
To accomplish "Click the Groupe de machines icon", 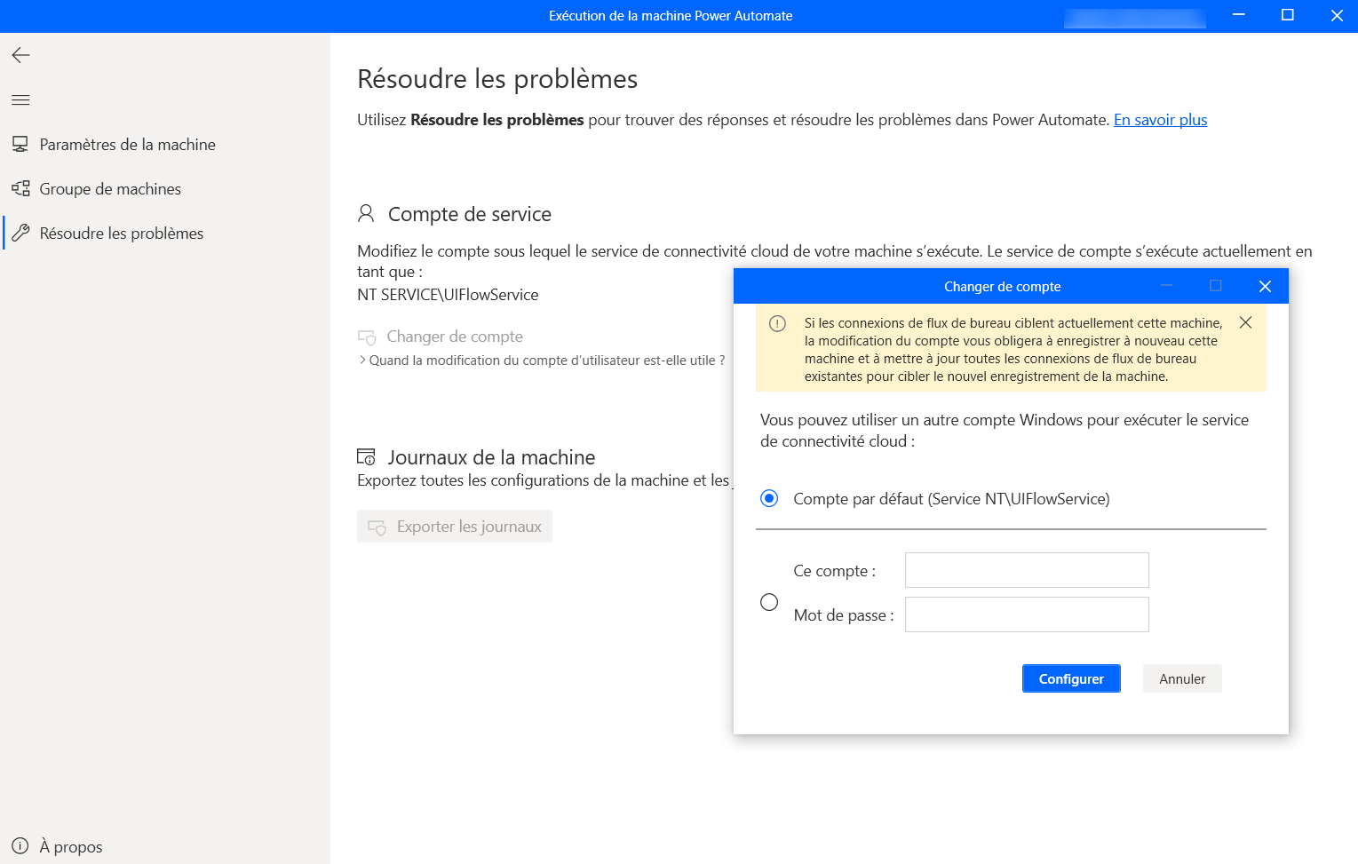I will (x=20, y=188).
